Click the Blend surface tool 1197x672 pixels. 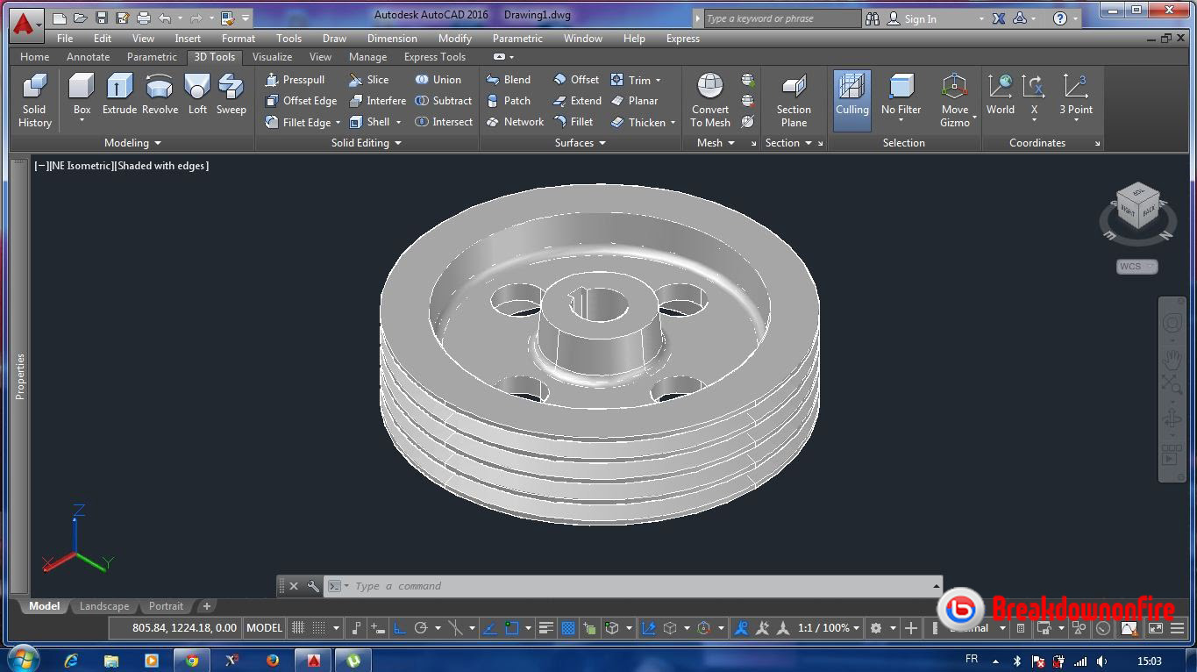click(x=509, y=80)
